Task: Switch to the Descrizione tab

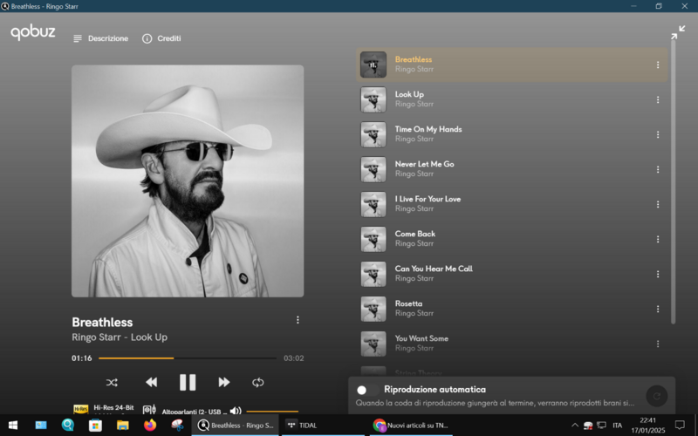Action: point(101,38)
